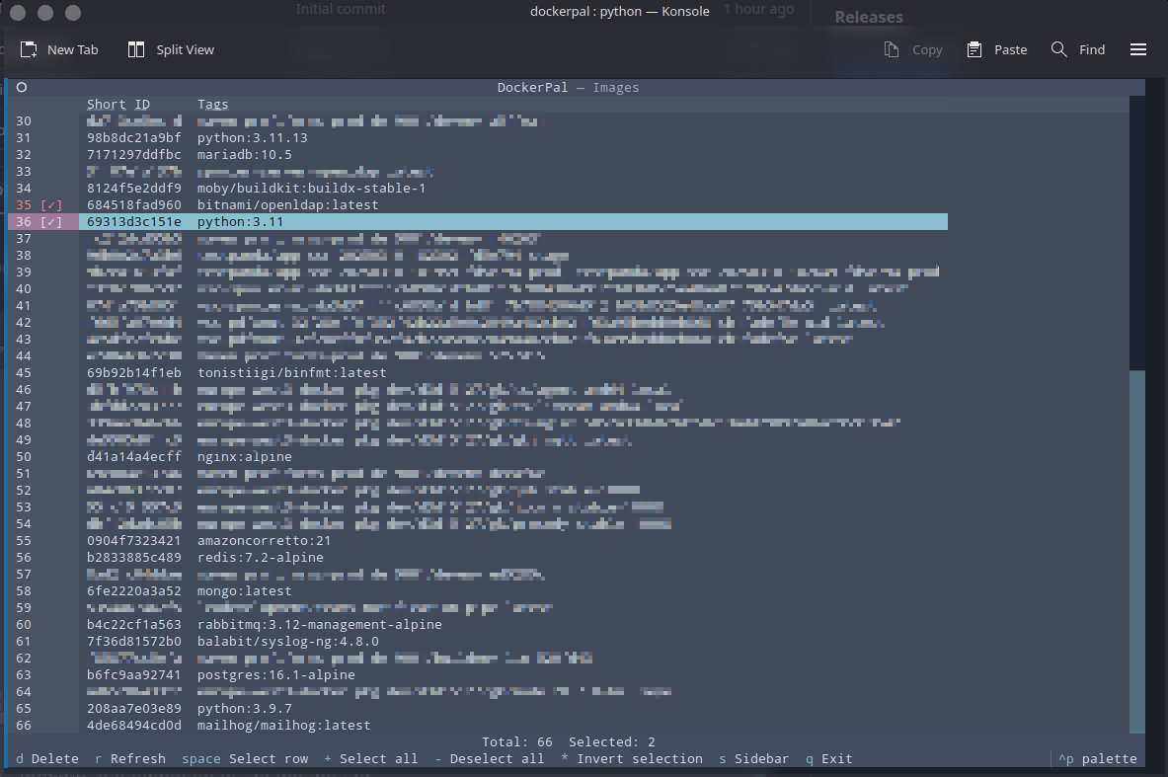The height and width of the screenshot is (777, 1168).
Task: Click short ID 4de68494cd0d
Action: pyautogui.click(x=134, y=725)
